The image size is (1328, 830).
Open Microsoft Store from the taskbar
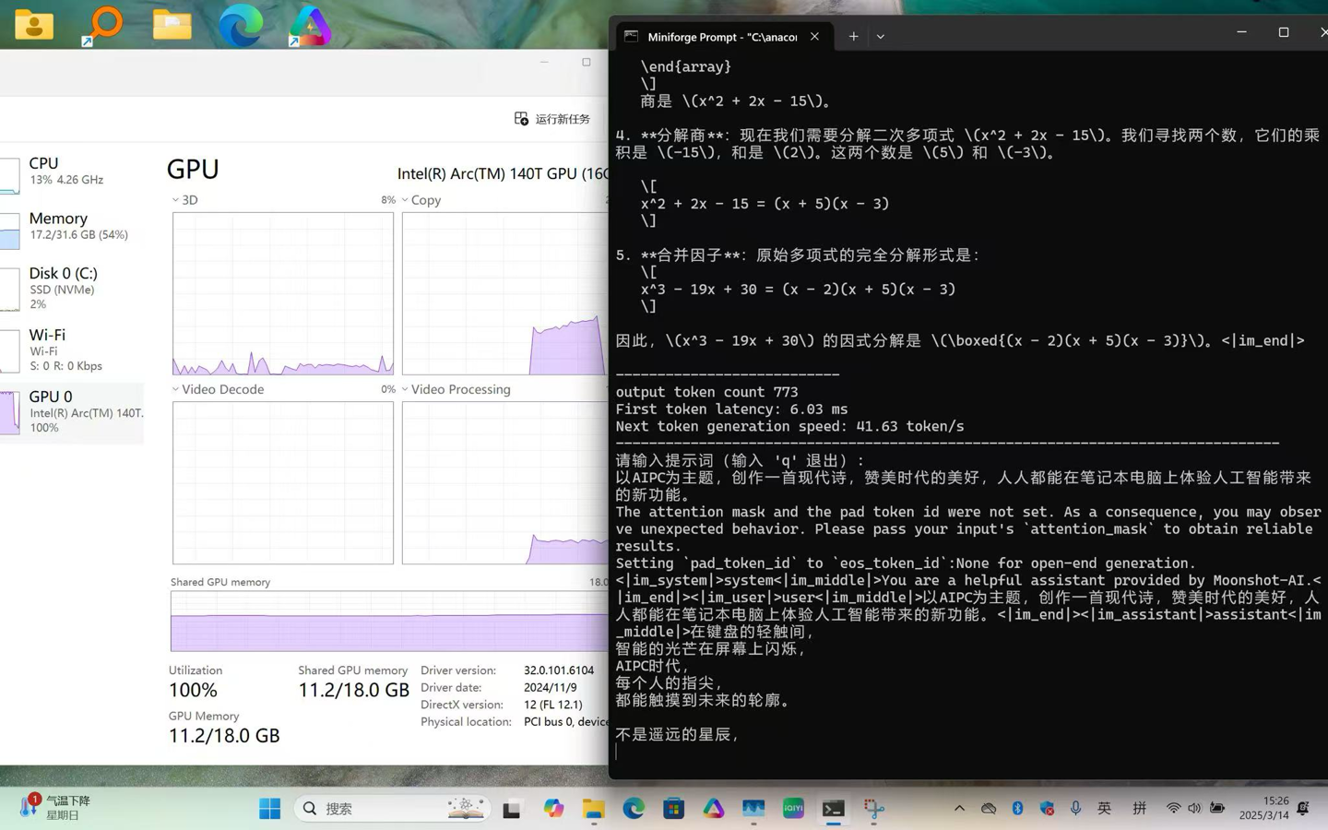[673, 809]
